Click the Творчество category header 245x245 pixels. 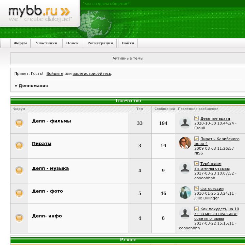click(128, 101)
